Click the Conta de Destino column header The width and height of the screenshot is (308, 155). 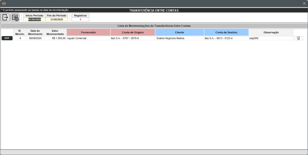(x=226, y=32)
